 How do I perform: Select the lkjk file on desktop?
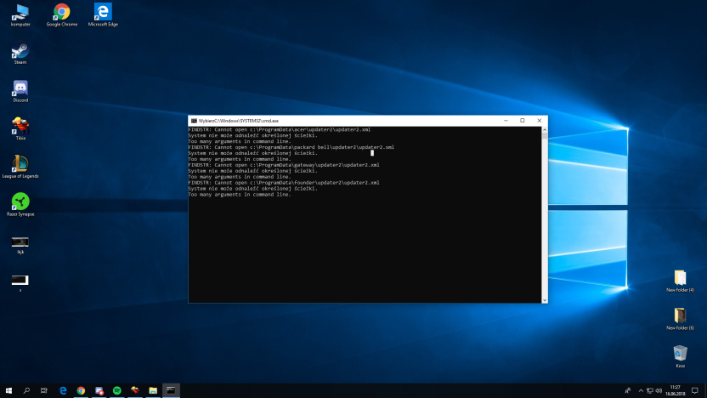pyautogui.click(x=20, y=246)
